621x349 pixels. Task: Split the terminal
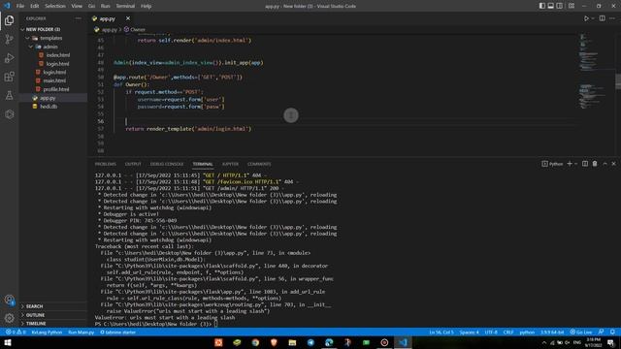pyautogui.click(x=585, y=164)
